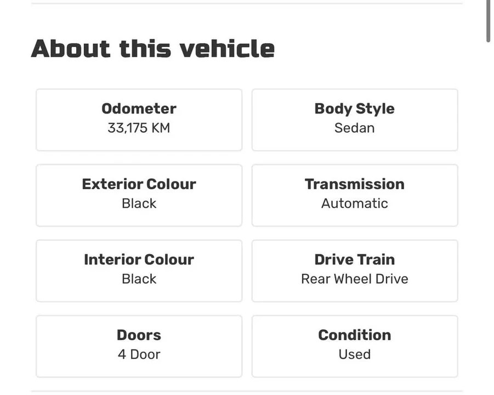Click the Exterior Colour Black value
The image size is (494, 395).
click(139, 204)
